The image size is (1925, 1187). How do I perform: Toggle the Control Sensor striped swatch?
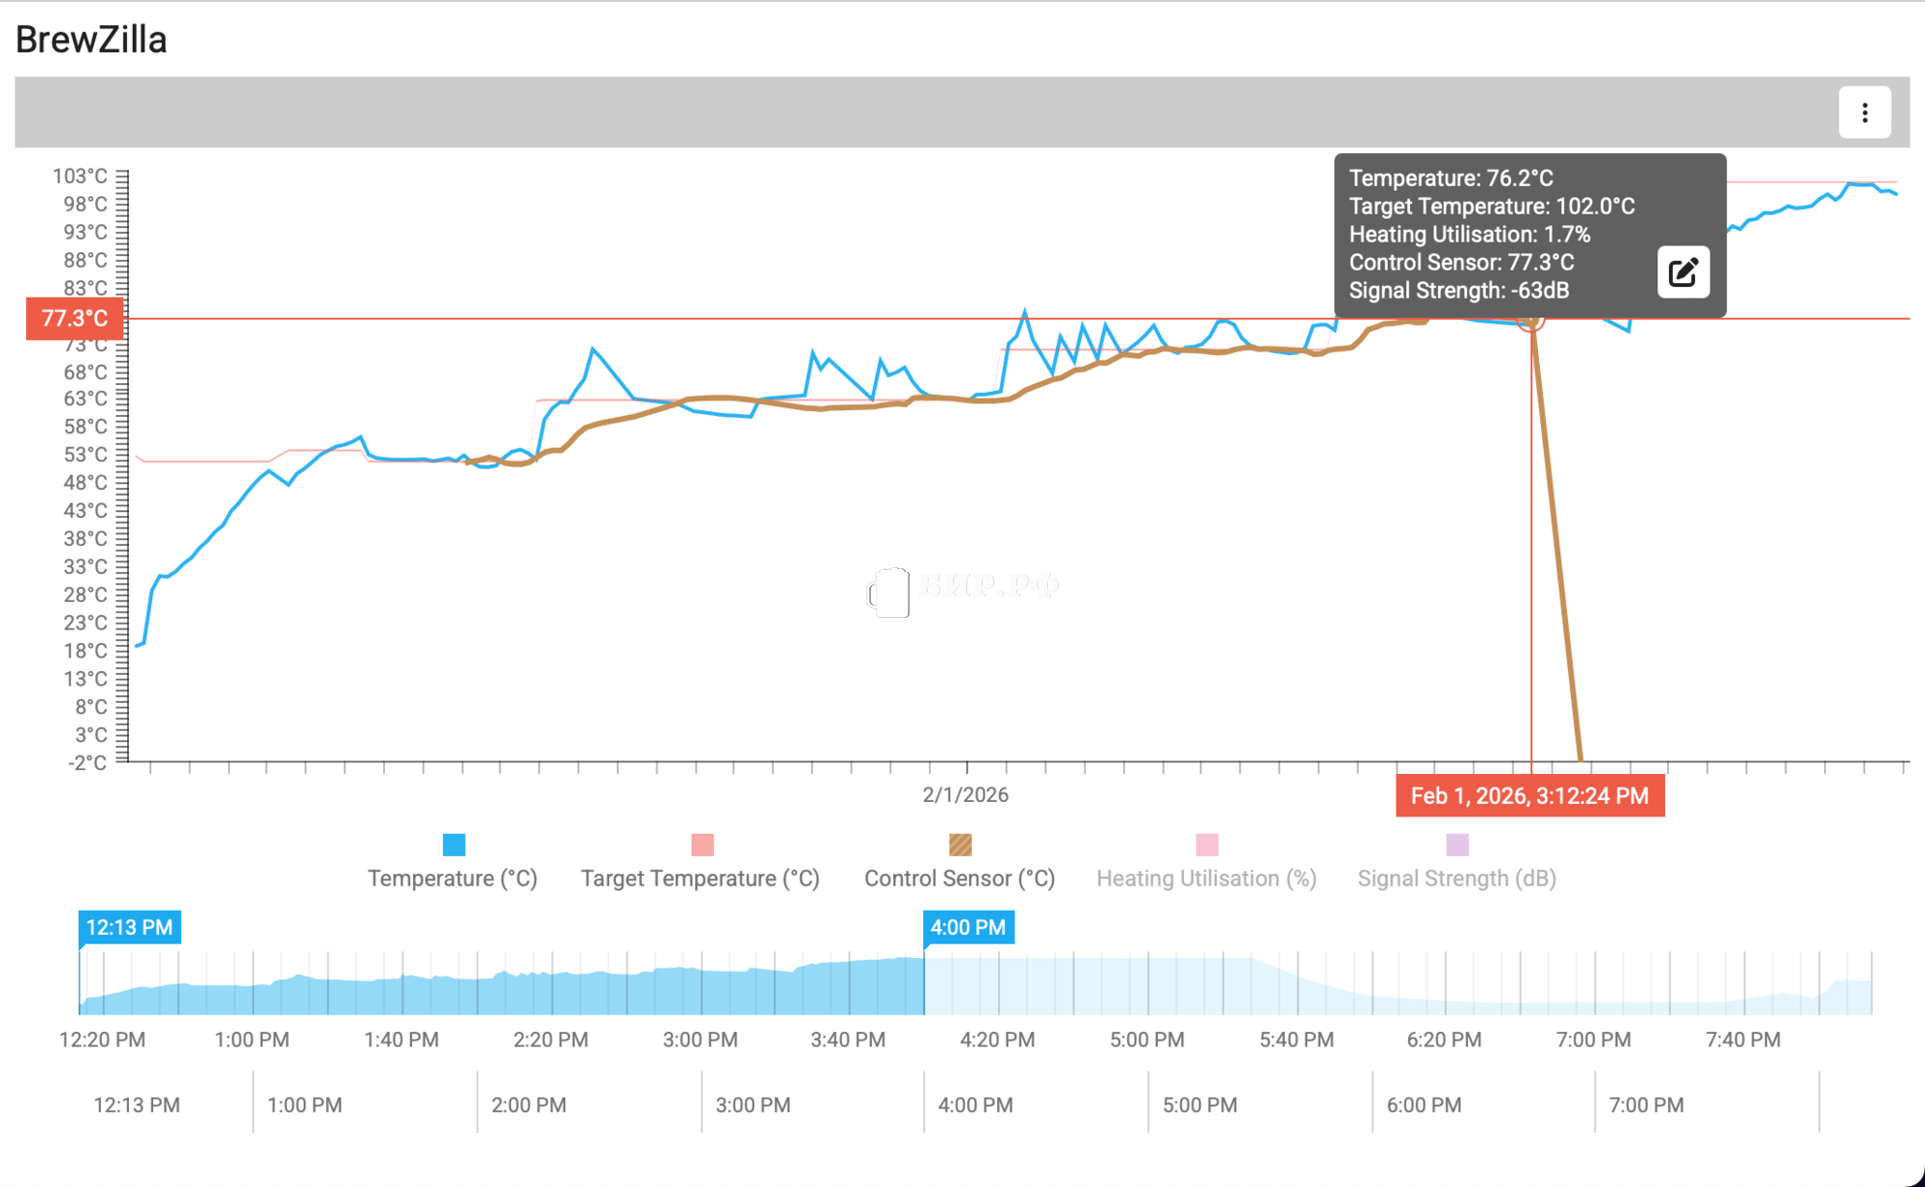(960, 844)
